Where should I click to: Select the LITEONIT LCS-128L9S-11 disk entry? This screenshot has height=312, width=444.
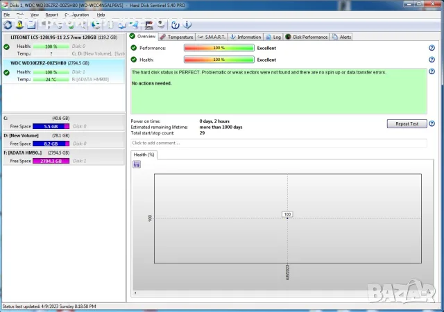(x=64, y=45)
